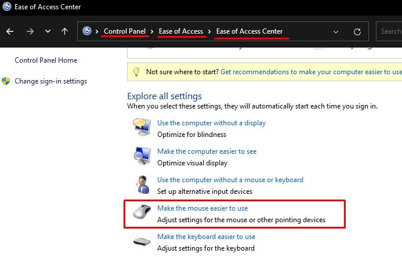Image resolution: width=402 pixels, height=257 pixels.
Task: Click the lightbulb tip icon
Action: click(x=136, y=72)
